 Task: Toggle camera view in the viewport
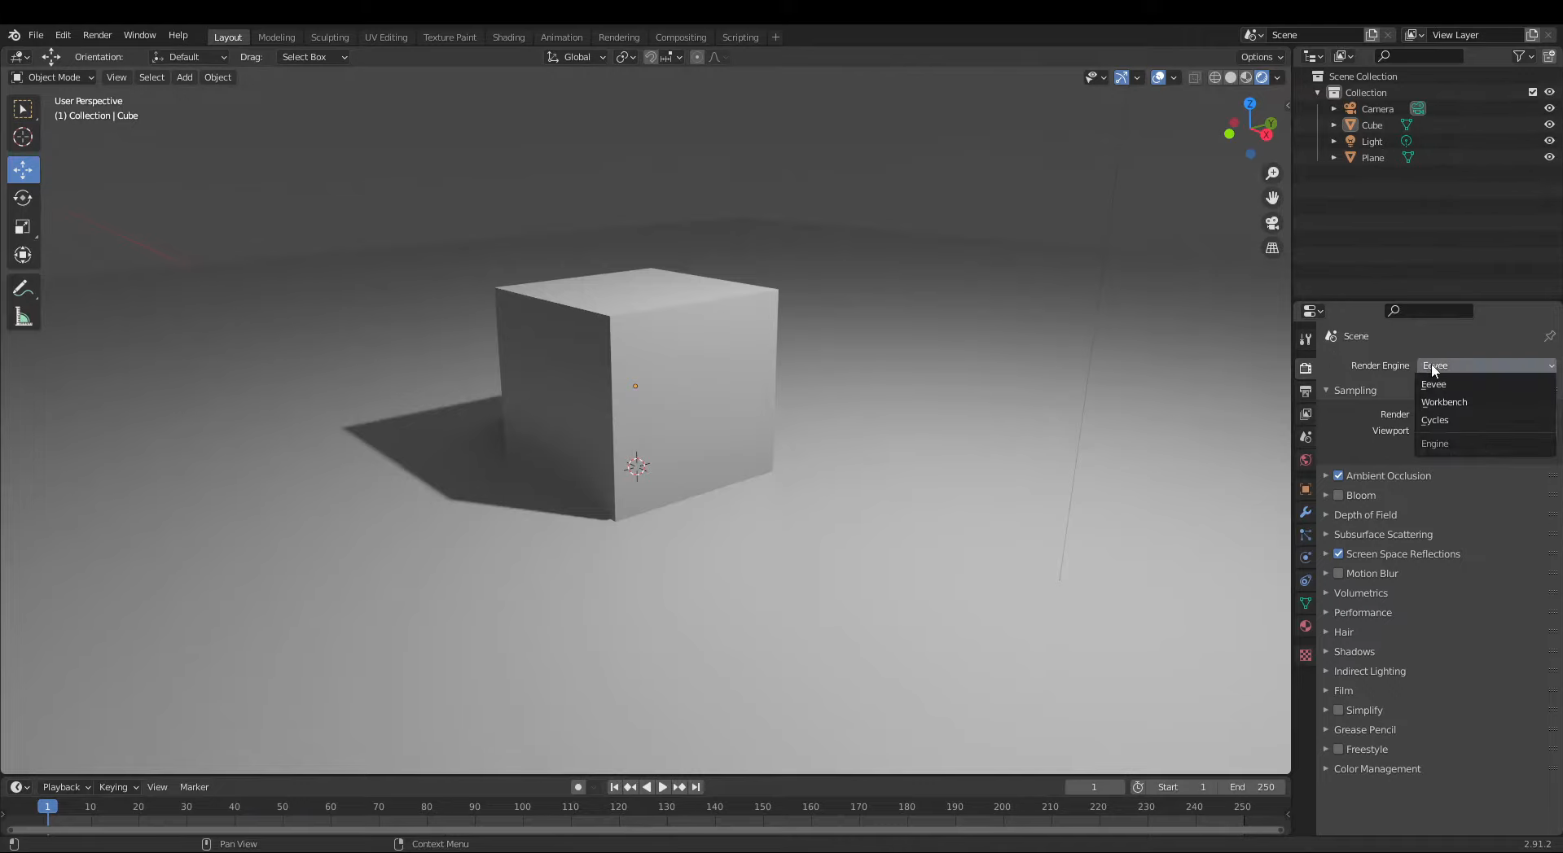point(1272,223)
